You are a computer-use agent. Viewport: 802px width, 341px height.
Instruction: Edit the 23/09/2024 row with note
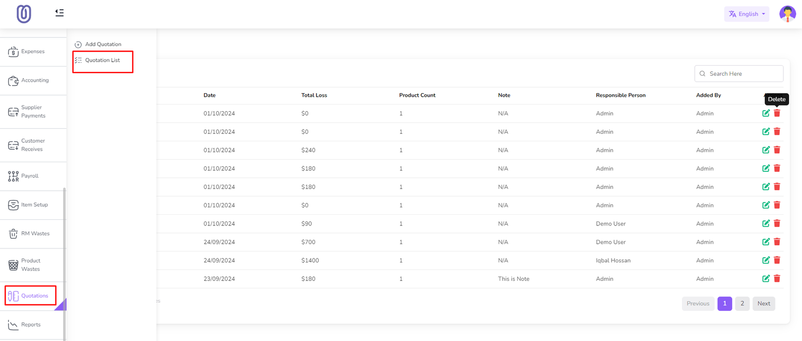click(766, 279)
